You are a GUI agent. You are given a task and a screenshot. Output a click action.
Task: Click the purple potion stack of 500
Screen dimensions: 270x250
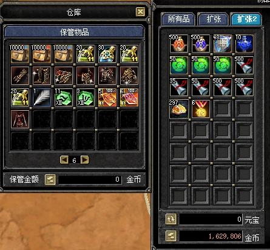coord(201,44)
